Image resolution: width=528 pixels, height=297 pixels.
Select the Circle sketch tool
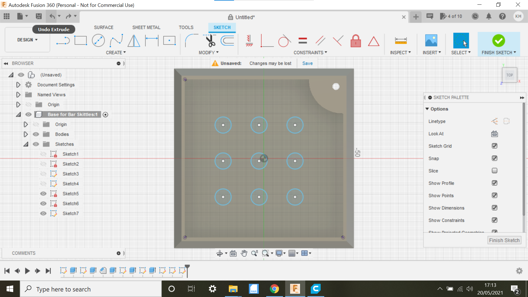98,41
